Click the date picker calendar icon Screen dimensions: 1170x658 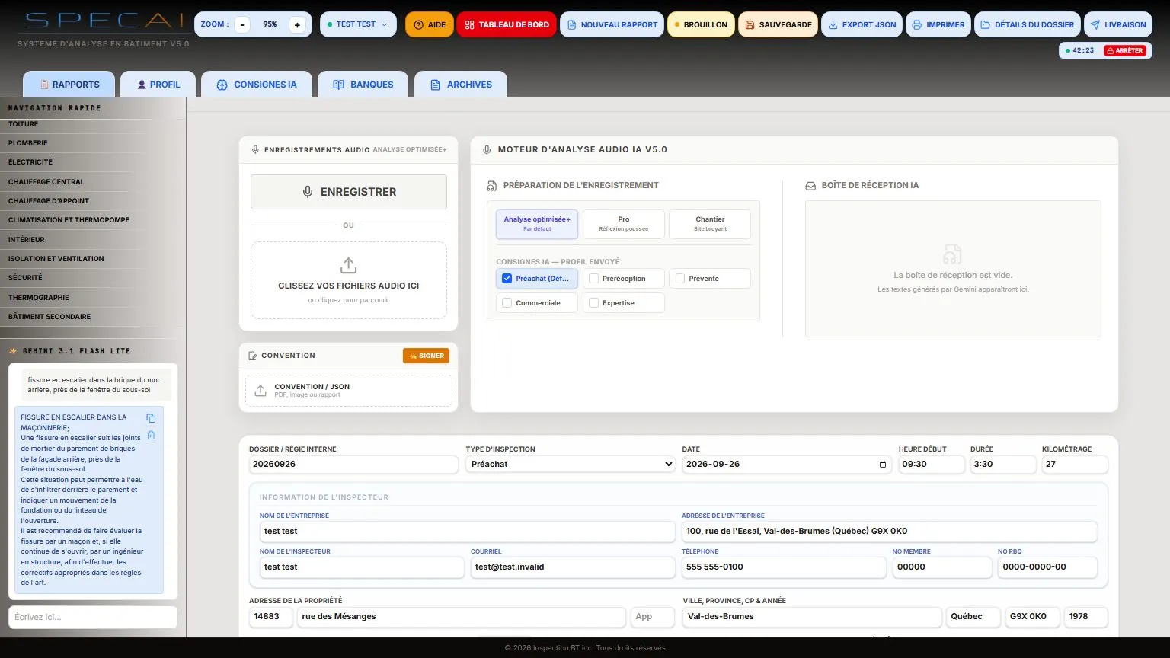[883, 465]
